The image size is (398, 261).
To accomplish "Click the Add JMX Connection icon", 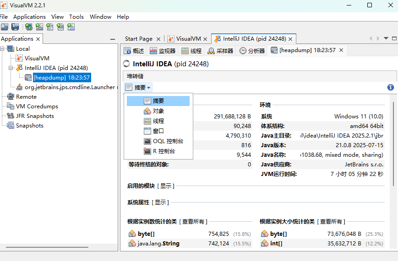I will [x=39, y=27].
